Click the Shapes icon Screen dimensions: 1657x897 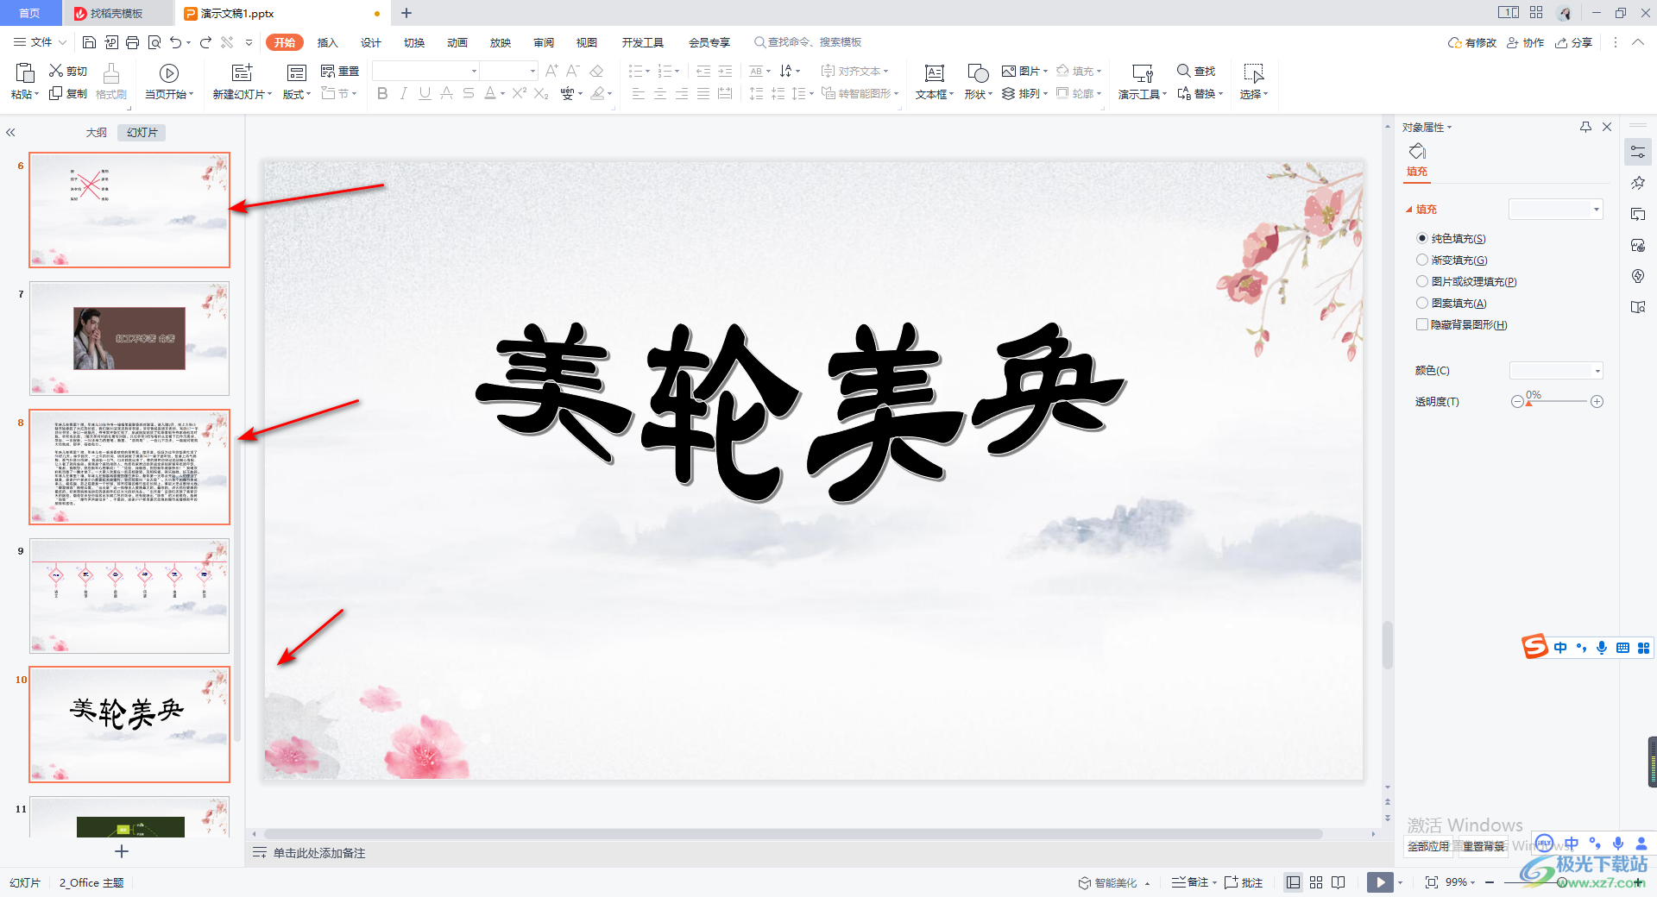(x=978, y=73)
